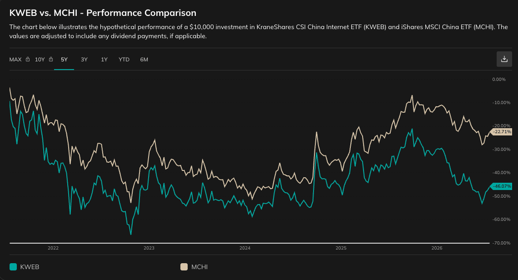Select the 10Y time range tab

40,60
